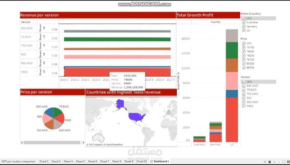Screen dimensions: 290x165
Task: Click the 'Revenue per version' title
Action: click(39, 15)
